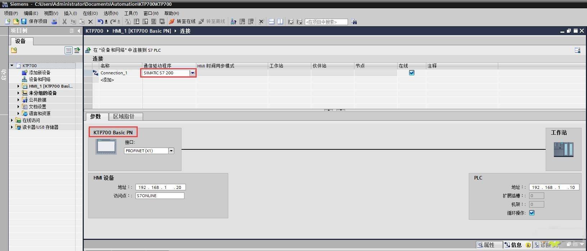The width and height of the screenshot is (587, 251).
Task: Go online with 转至在线
Action: click(182, 22)
